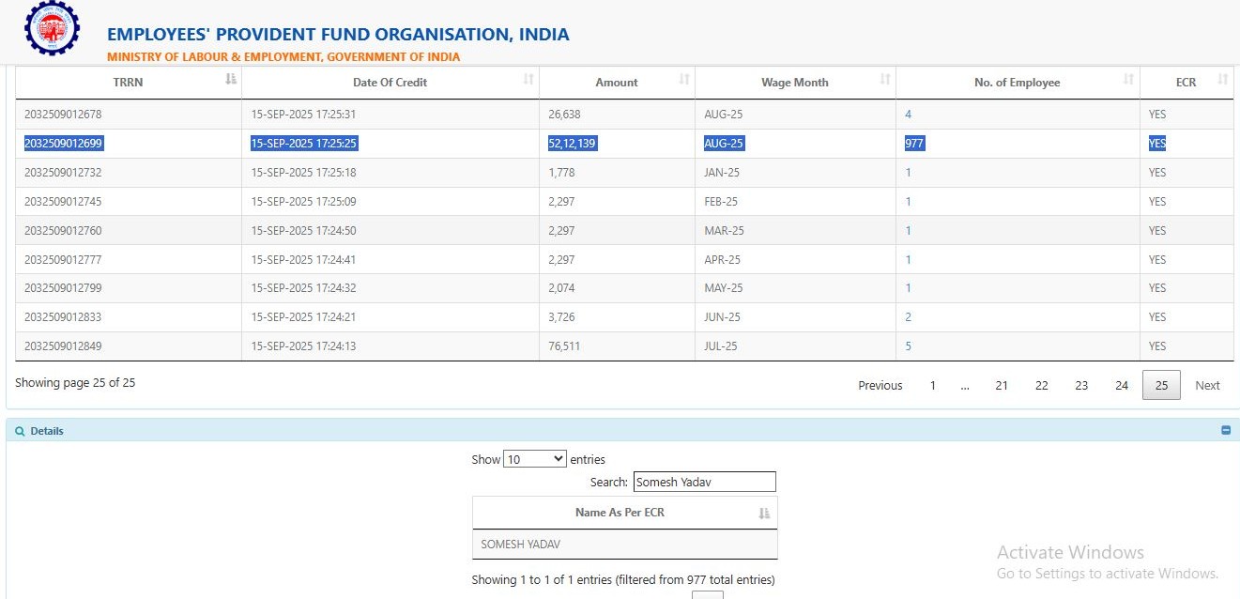Select the SOMESH YADAV result row

[x=623, y=545]
